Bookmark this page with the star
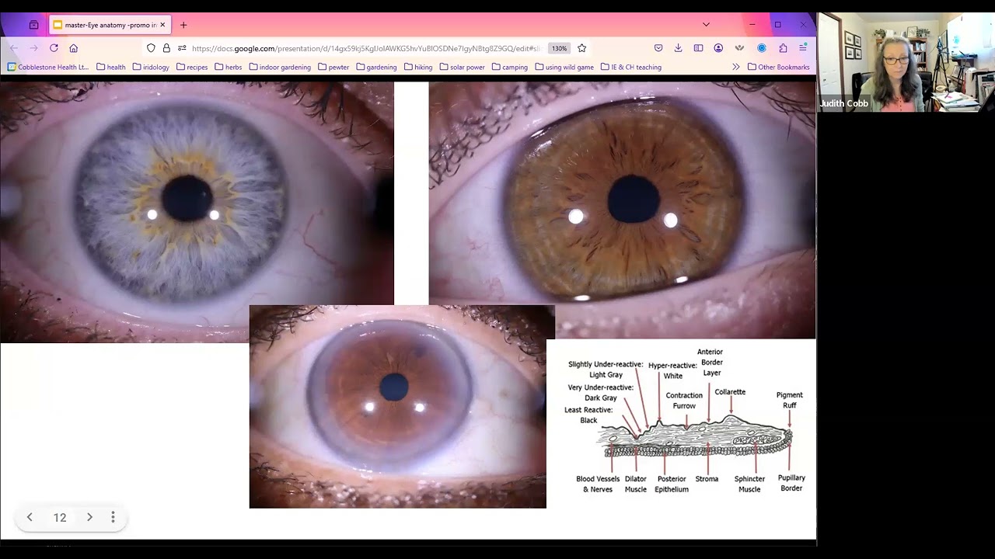This screenshot has height=559, width=995. (581, 48)
